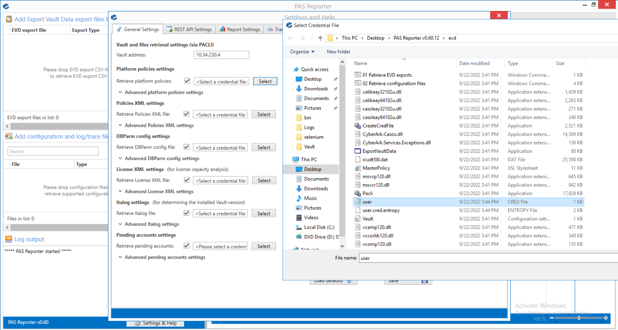
Task: Toggle Retrieve Policies XML file checkbox
Action: tap(186, 114)
